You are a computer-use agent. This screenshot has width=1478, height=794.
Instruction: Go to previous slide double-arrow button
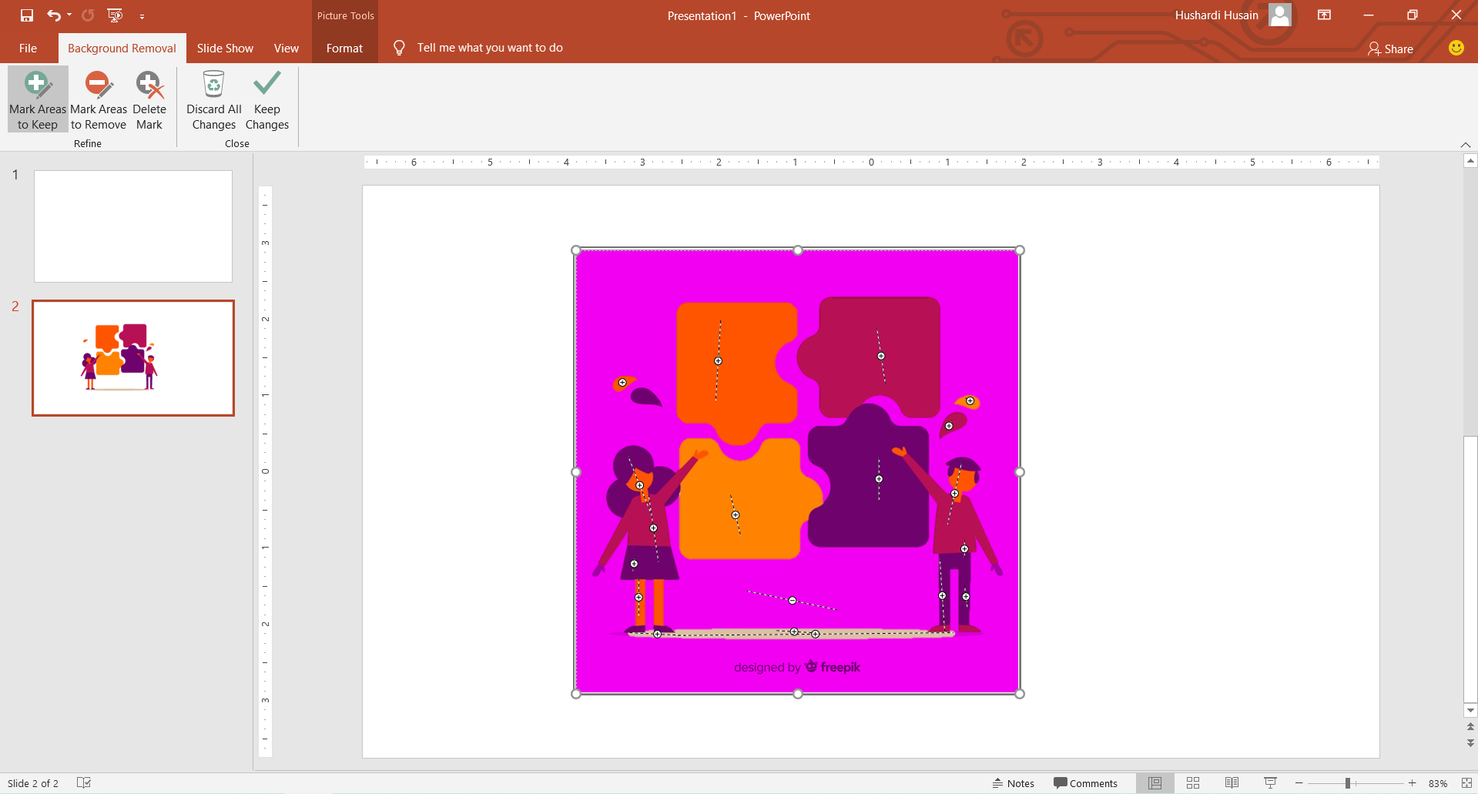(x=1470, y=726)
